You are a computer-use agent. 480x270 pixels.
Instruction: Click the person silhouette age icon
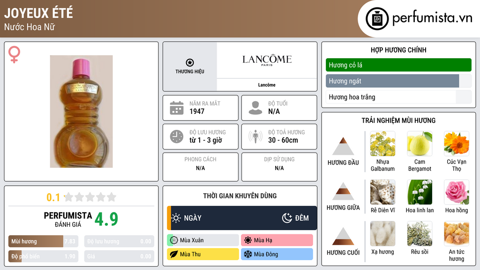click(x=255, y=108)
